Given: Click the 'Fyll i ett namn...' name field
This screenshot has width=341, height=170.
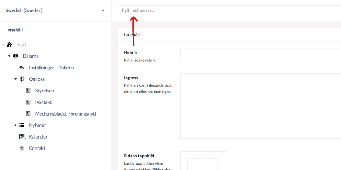Looking at the screenshot, I should pyautogui.click(x=229, y=10).
